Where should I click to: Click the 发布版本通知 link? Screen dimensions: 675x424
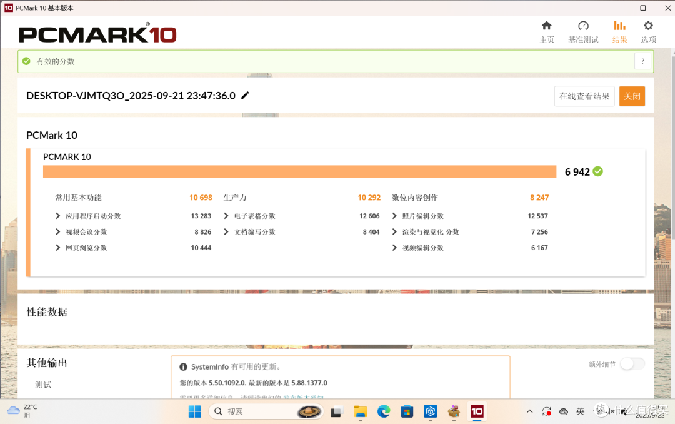click(302, 396)
